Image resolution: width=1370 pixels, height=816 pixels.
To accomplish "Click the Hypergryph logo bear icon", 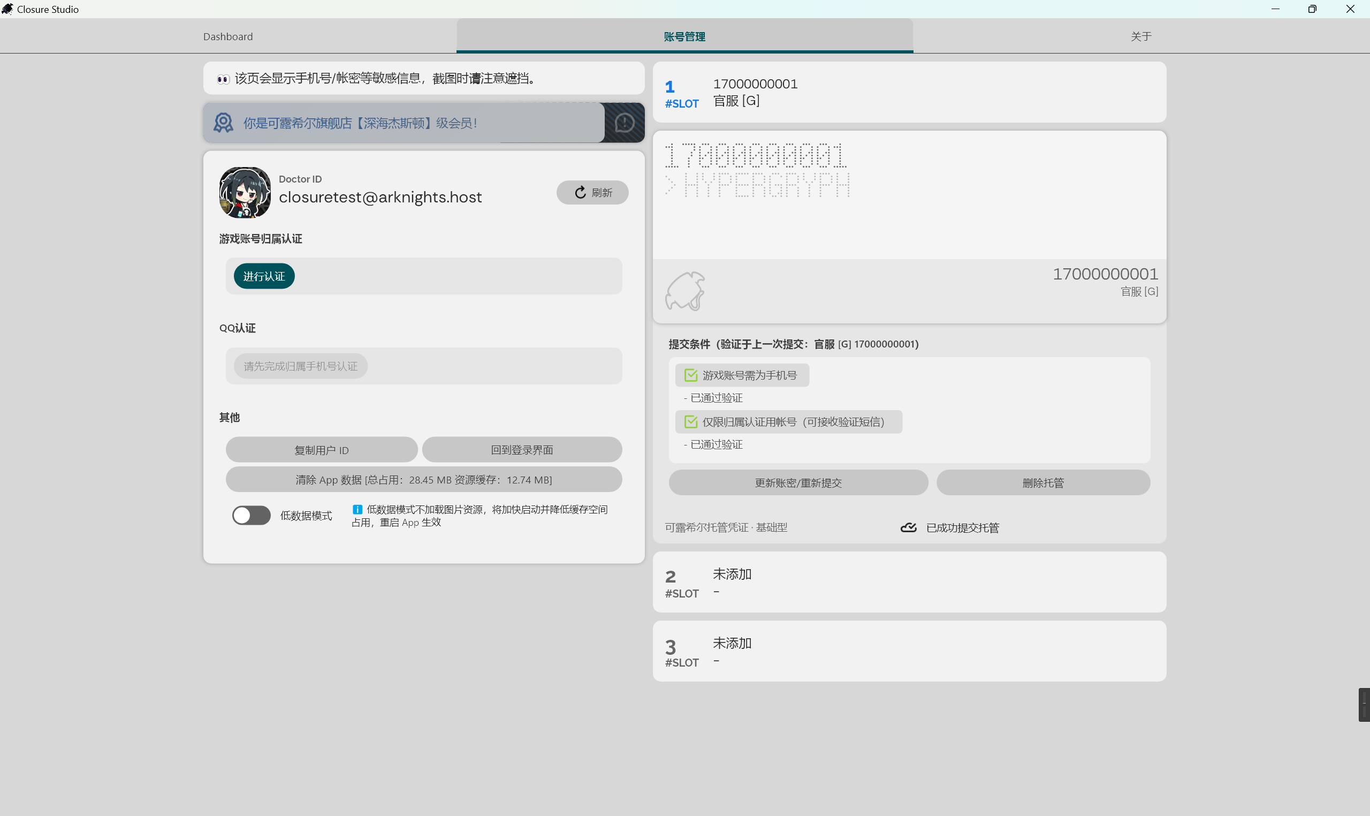I will coord(686,291).
